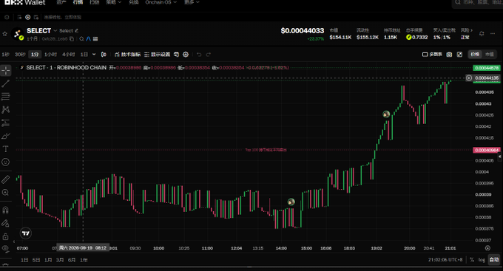
Task: Enter fullscreen chart mode
Action: point(459,55)
